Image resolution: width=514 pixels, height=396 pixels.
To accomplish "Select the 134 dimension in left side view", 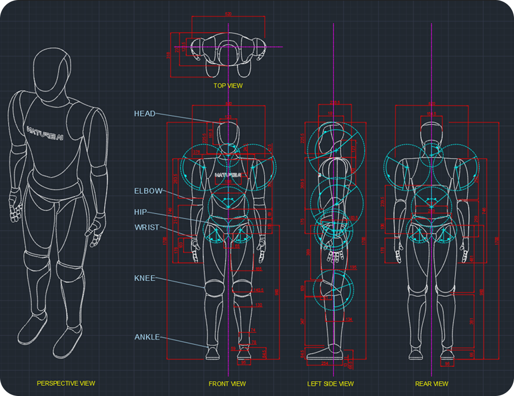I will 348,319.
